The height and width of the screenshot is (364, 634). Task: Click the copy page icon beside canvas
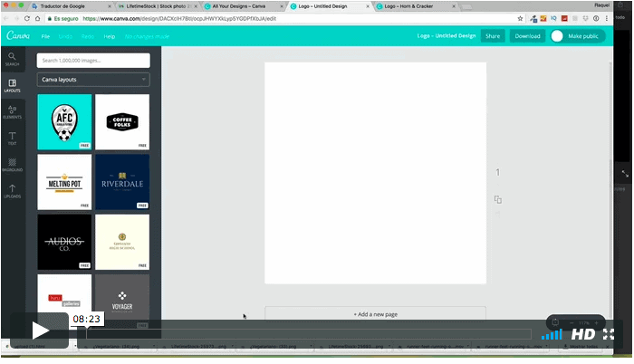498,199
